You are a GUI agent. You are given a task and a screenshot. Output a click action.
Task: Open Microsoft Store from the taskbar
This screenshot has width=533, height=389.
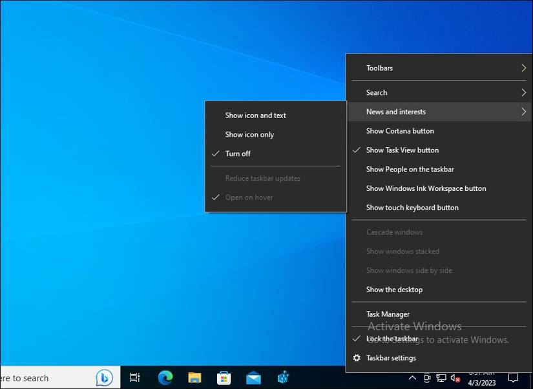tap(224, 377)
